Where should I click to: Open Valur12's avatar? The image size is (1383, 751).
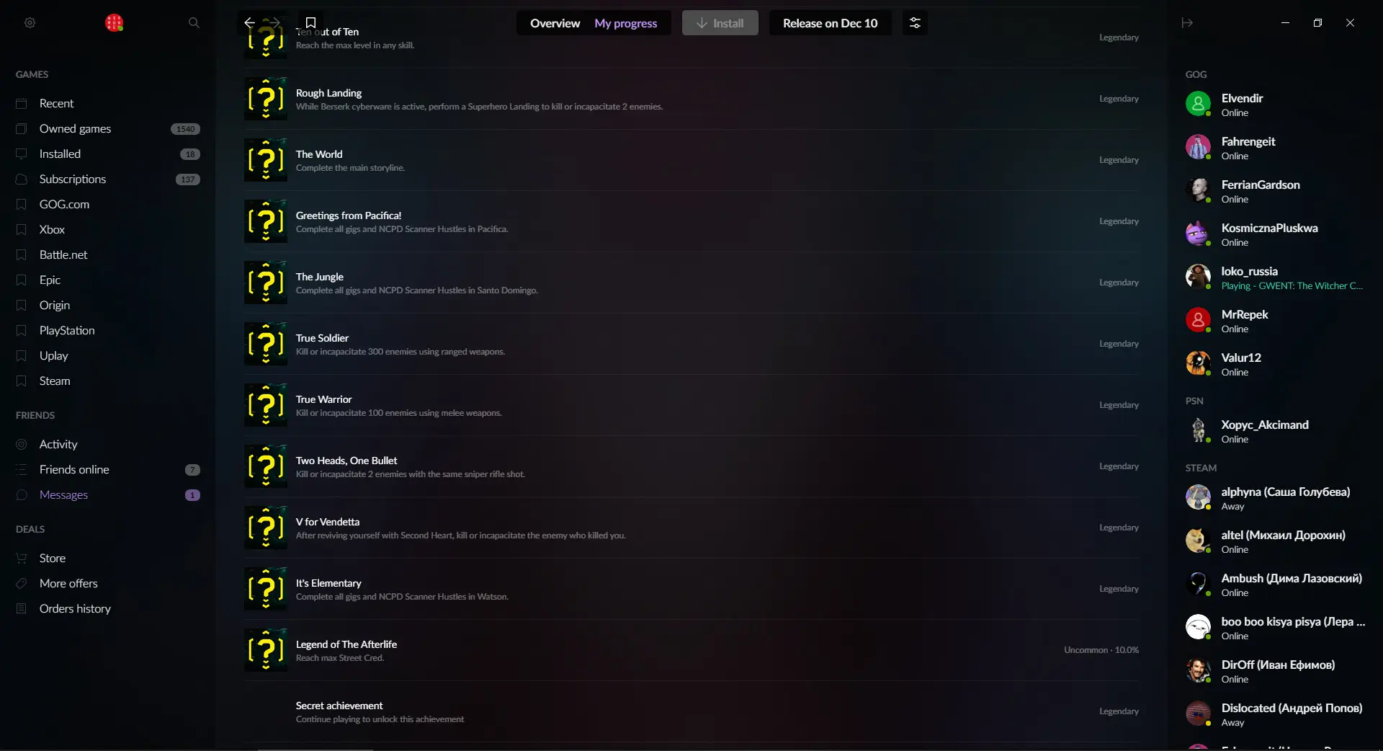tap(1199, 363)
